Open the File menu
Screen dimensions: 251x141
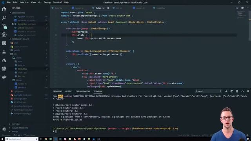pos(9,2)
